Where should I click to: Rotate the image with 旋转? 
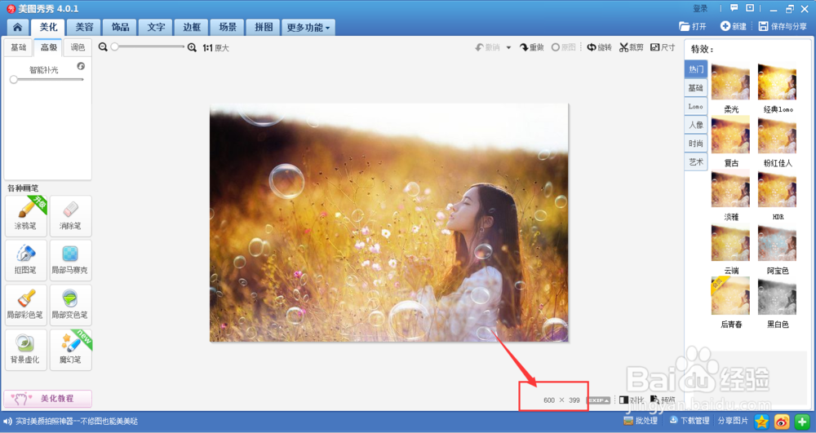(599, 47)
